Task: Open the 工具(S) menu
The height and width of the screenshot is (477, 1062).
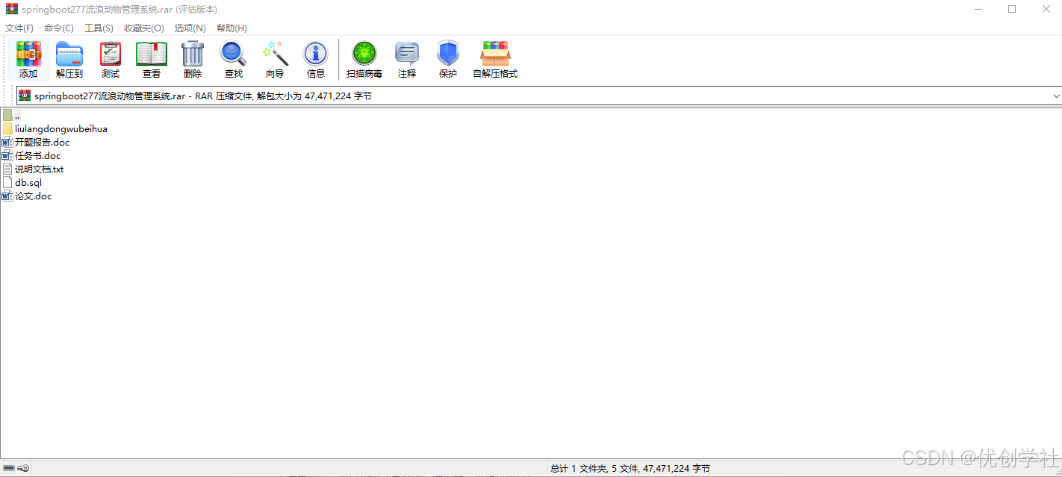Action: coord(99,28)
